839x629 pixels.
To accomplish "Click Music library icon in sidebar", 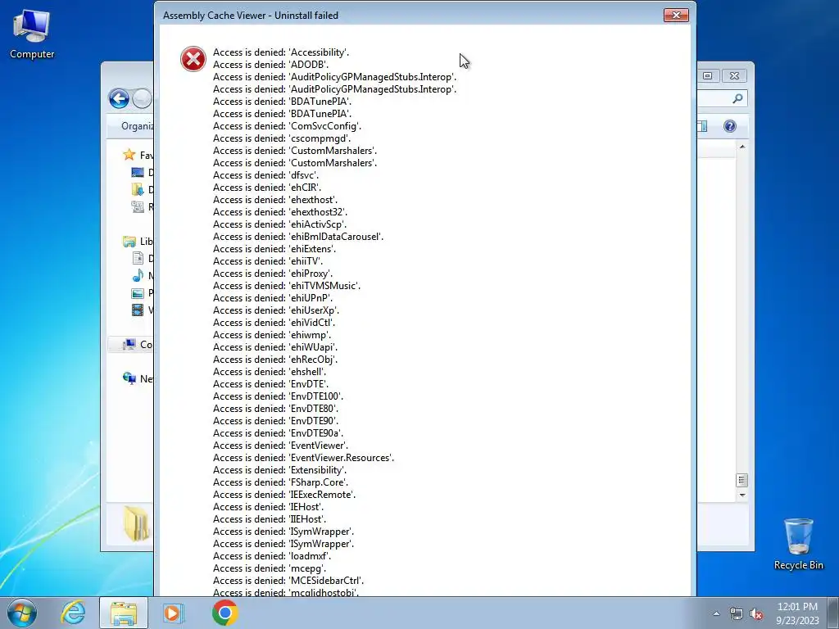I will point(138,275).
